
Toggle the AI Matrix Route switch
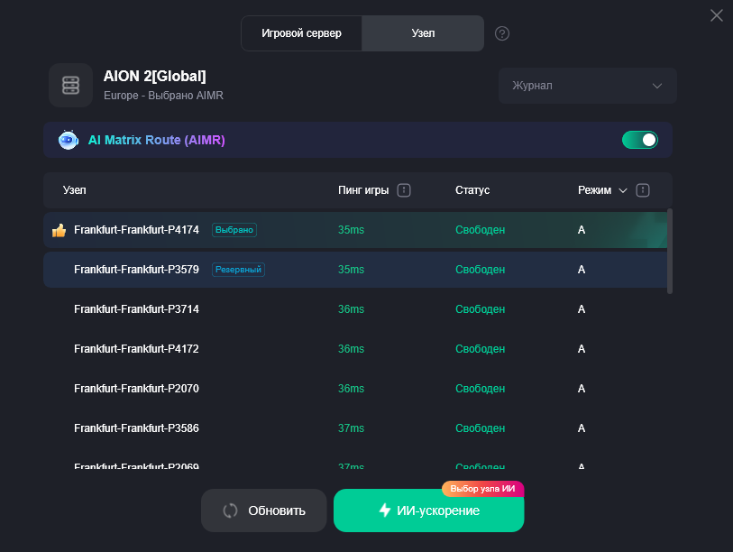639,140
